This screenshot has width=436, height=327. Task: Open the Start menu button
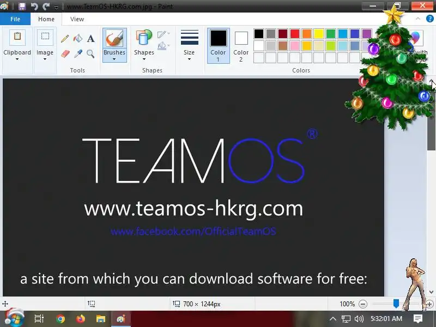click(15, 318)
